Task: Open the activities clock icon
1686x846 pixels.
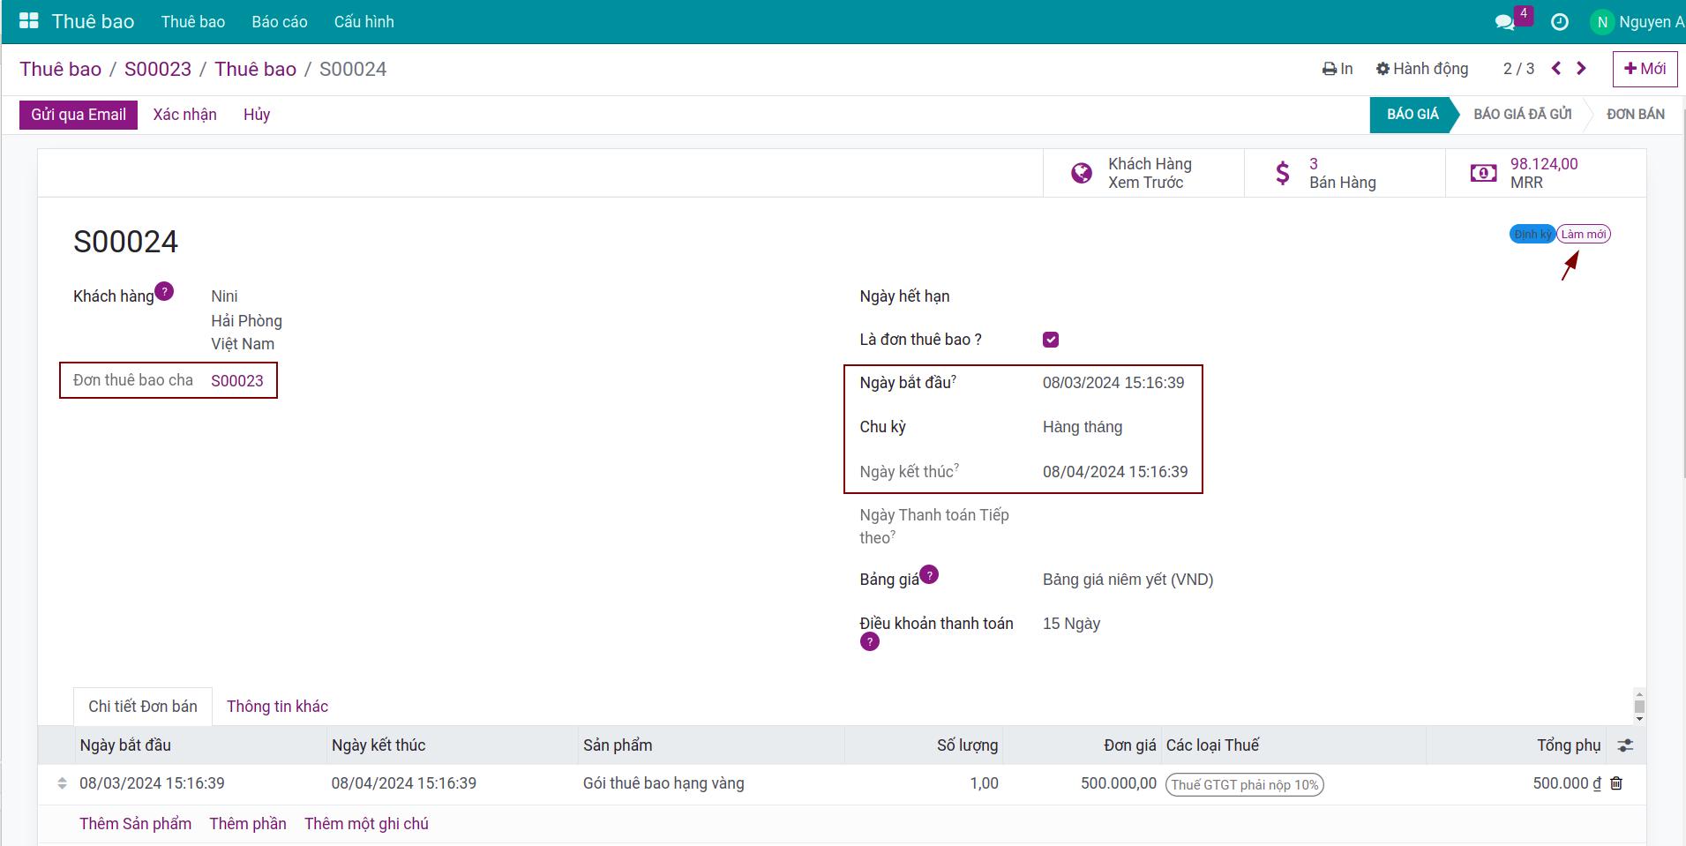Action: coord(1560,22)
